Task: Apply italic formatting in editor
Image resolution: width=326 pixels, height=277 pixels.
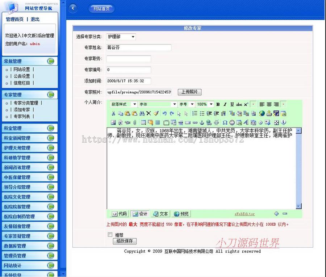Action: [x=225, y=104]
